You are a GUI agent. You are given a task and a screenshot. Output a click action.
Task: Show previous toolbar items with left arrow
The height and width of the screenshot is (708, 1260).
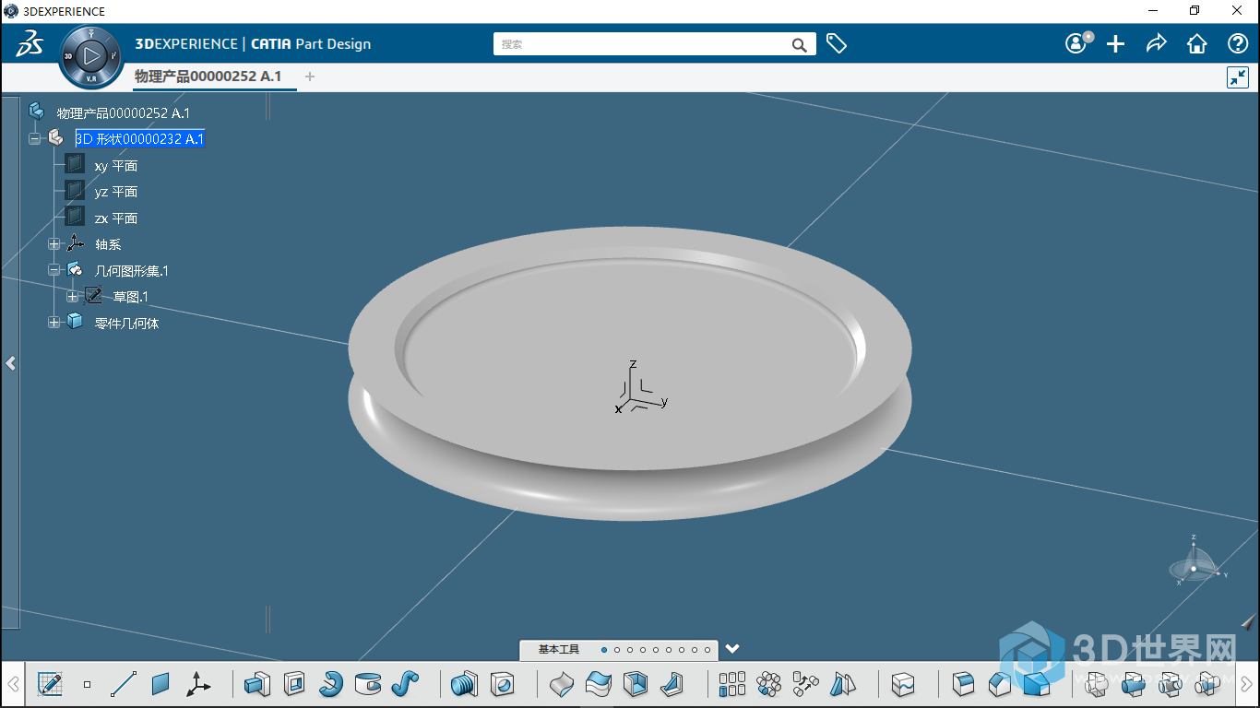click(14, 684)
